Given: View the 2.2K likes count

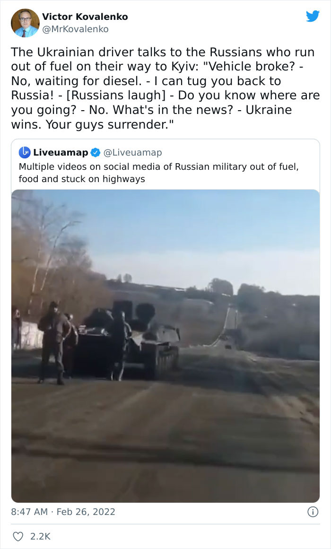Looking at the screenshot, I should (x=40, y=536).
